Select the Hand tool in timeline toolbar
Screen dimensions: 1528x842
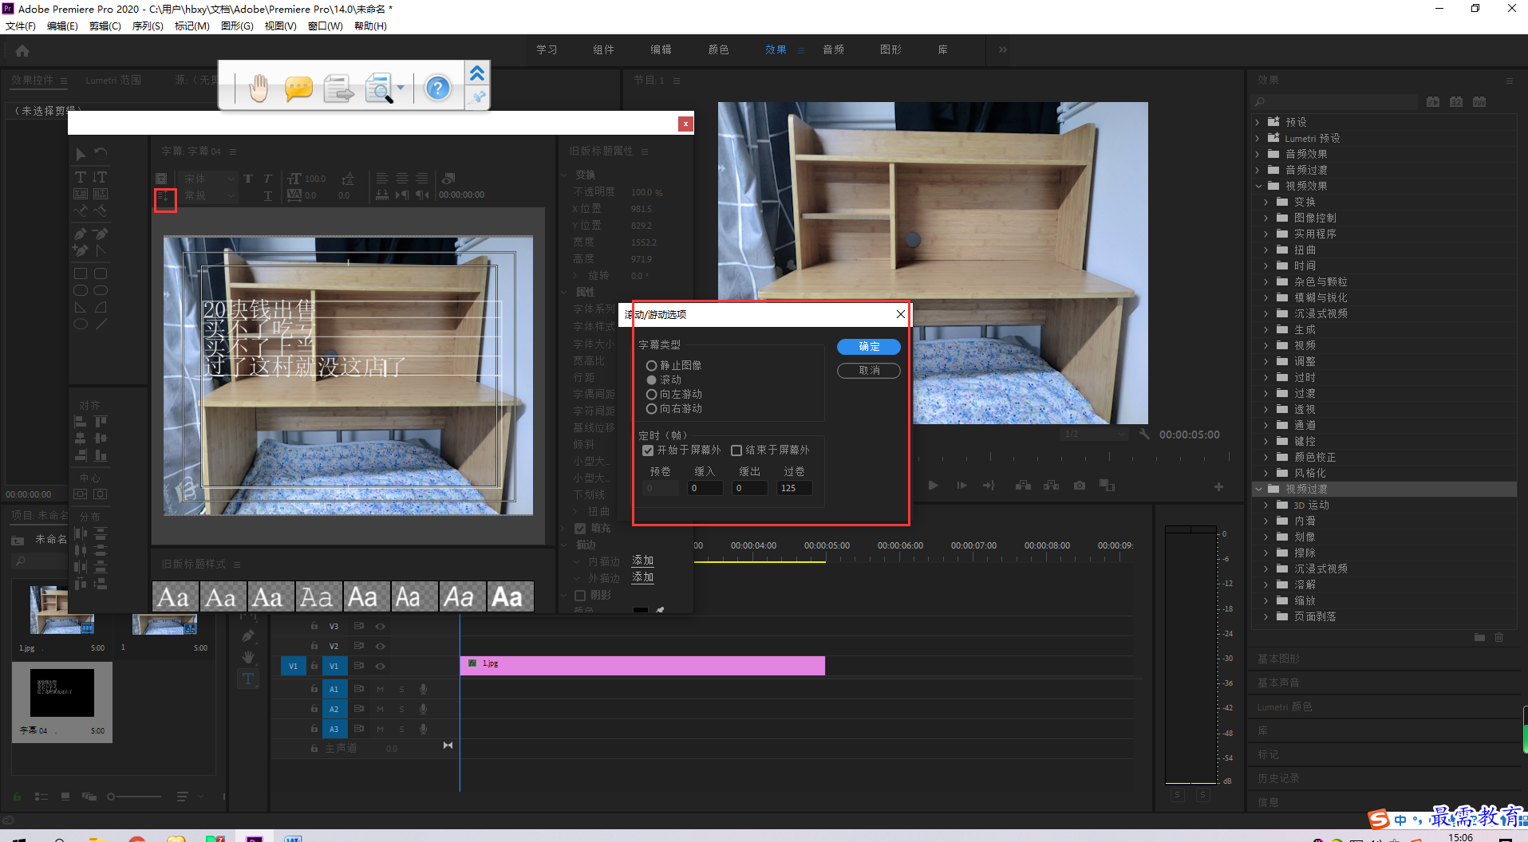pos(248,657)
